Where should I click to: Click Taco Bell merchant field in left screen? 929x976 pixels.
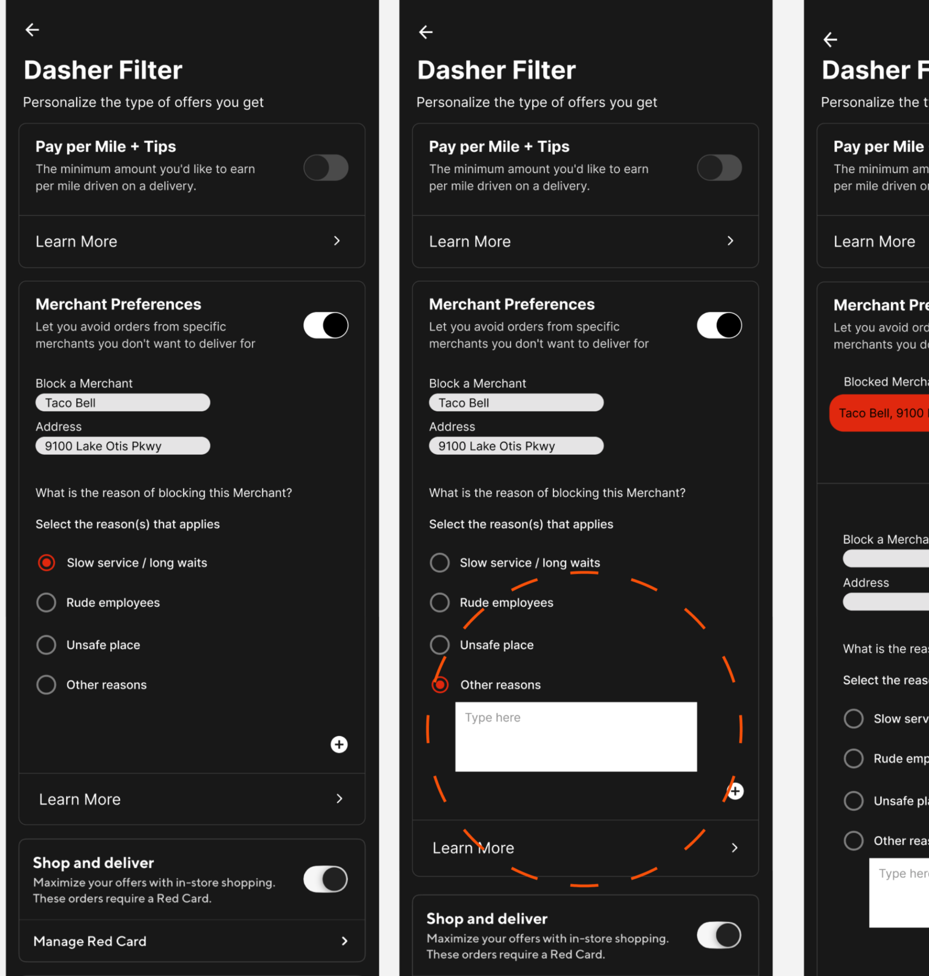point(123,403)
